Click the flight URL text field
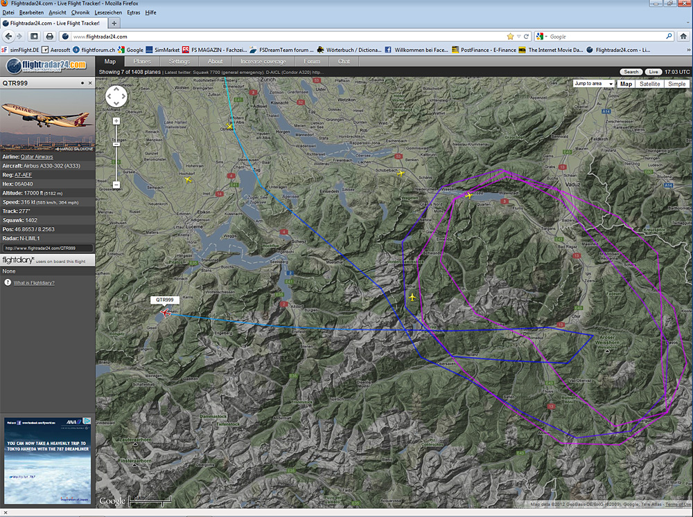Viewport: 693px width, 517px height. point(47,248)
